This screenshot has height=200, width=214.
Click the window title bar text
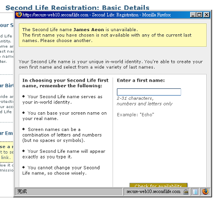point(96,15)
